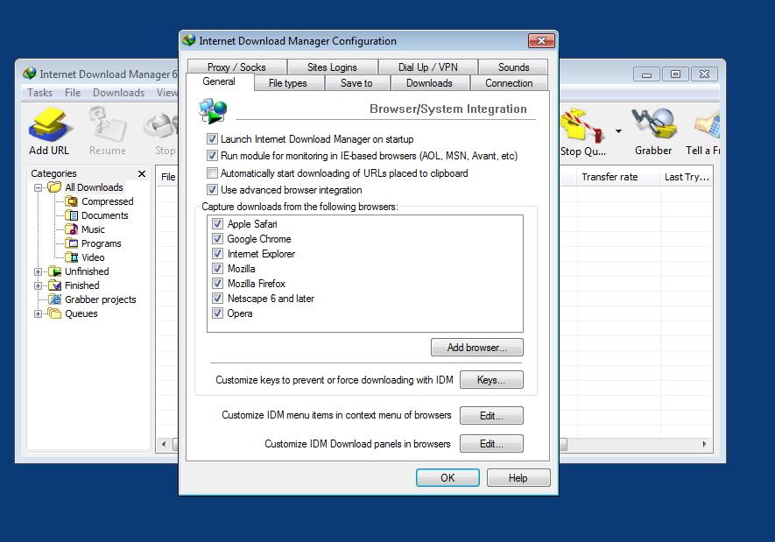
Task: Uncheck Internet Explorer browser
Action: (x=217, y=253)
